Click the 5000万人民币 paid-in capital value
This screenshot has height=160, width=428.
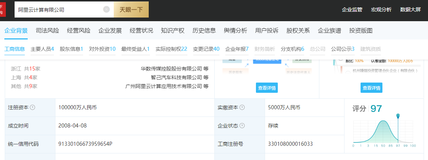(284, 107)
